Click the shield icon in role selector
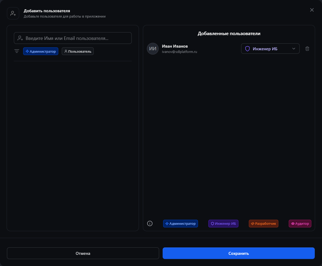The height and width of the screenshot is (266, 322). click(x=247, y=49)
